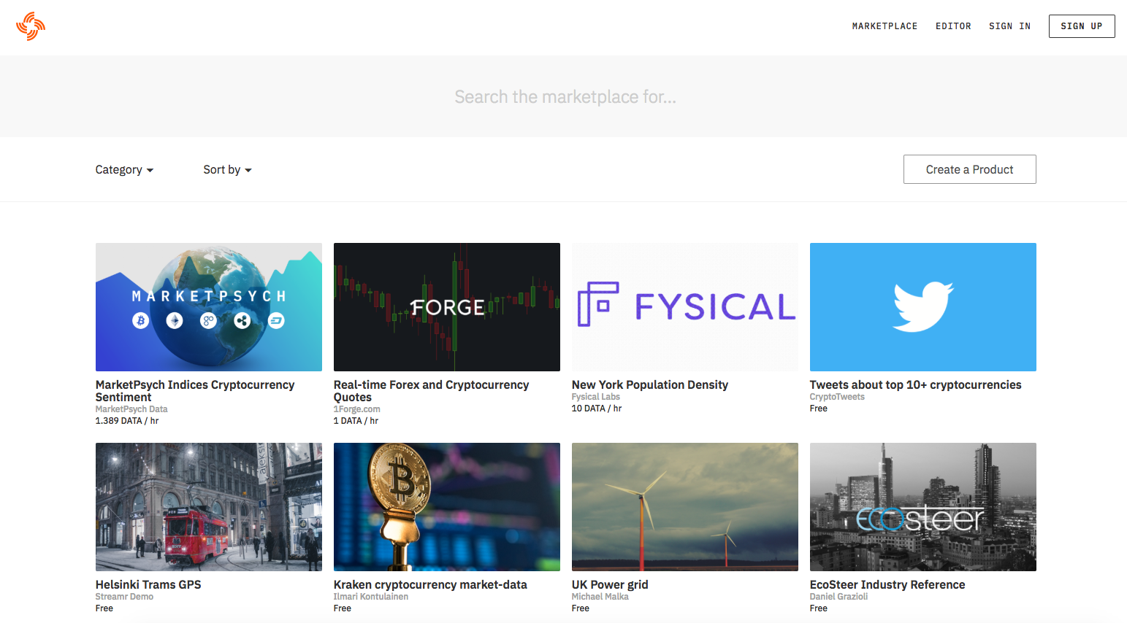Click the Streamr Demo owner text

(x=124, y=597)
